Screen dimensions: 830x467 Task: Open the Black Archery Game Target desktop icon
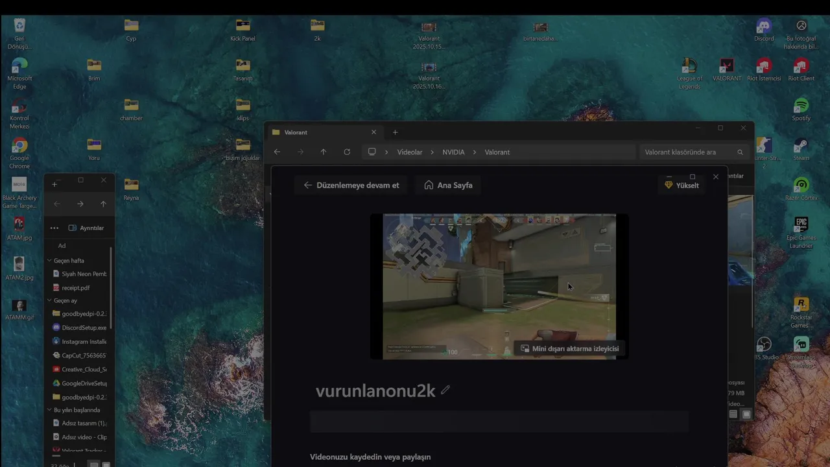pos(19,193)
